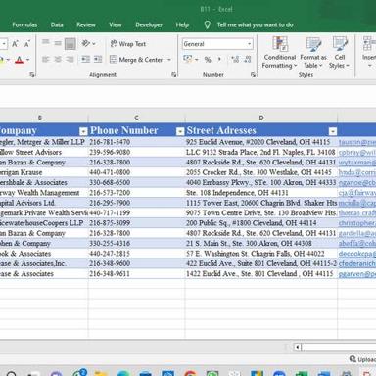Viewport: 376px width, 376px height.
Task: Open the Font settings dialog launcher
Action: [32, 75]
